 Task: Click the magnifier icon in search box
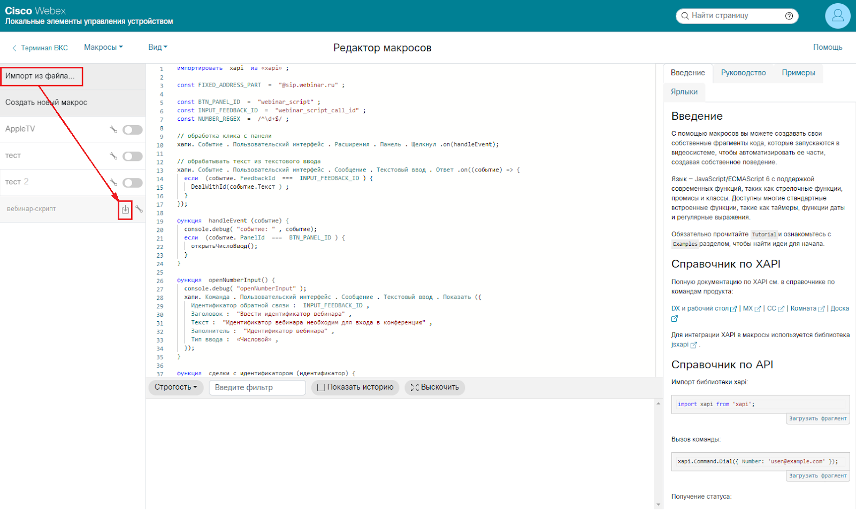tap(685, 16)
